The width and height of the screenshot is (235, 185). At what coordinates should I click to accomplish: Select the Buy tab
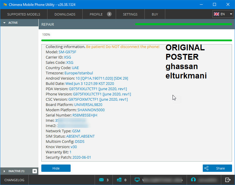[x=155, y=14]
